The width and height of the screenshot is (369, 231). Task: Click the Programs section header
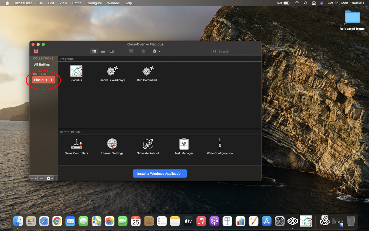coord(67,59)
